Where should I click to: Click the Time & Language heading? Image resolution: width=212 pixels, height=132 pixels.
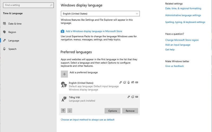13,13
